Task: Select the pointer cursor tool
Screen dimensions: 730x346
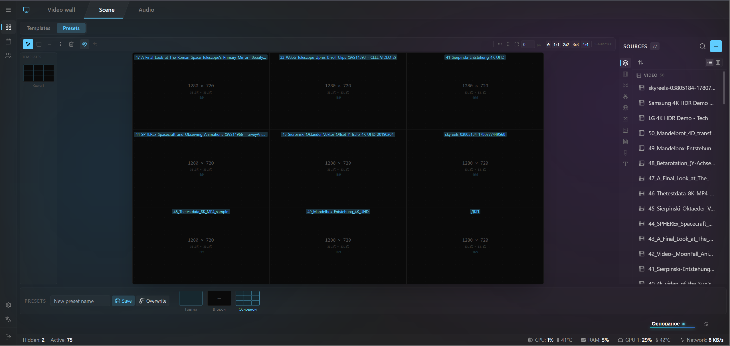Action: (x=28, y=44)
